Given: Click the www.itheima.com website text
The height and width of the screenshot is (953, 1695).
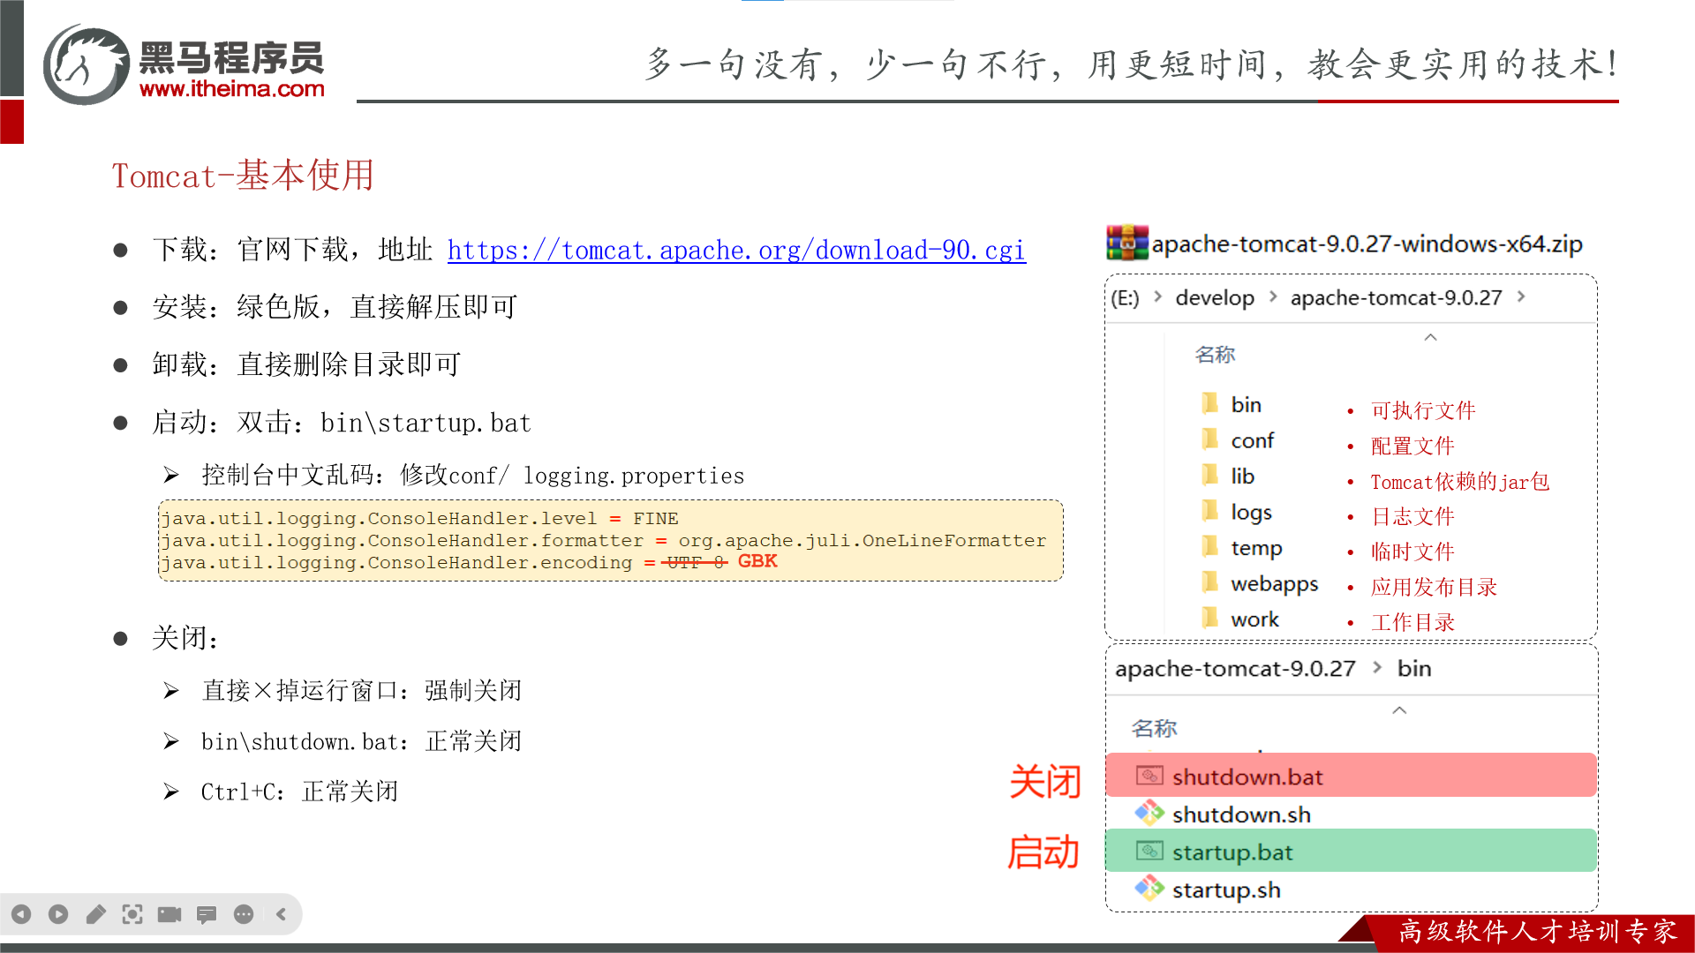Looking at the screenshot, I should 232,89.
